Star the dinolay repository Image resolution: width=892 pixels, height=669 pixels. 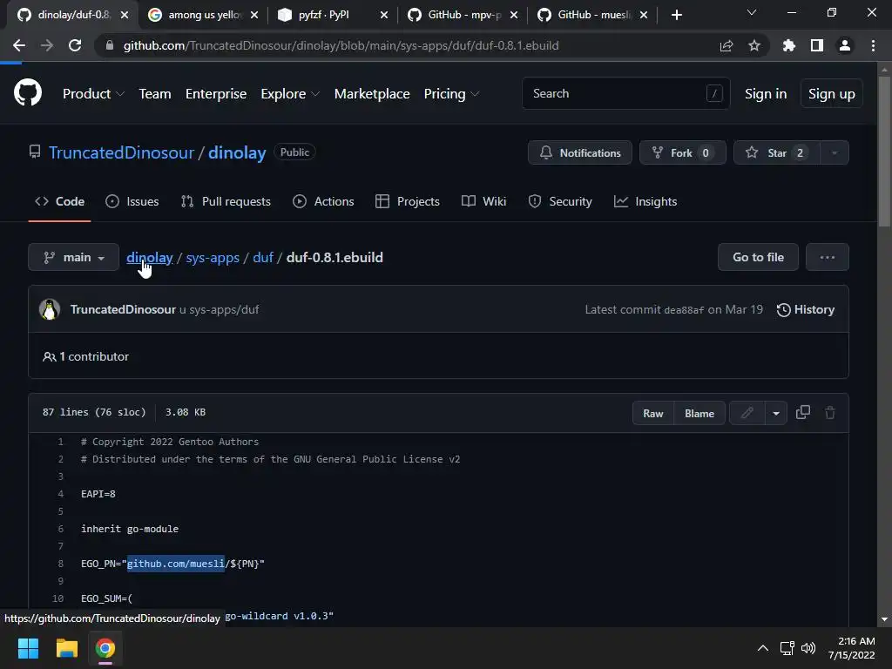[x=777, y=152]
